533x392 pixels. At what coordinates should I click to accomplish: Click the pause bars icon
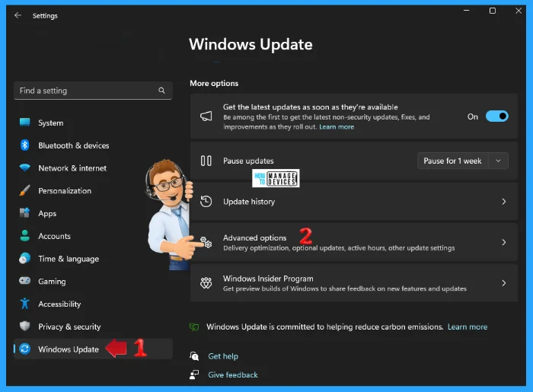206,161
